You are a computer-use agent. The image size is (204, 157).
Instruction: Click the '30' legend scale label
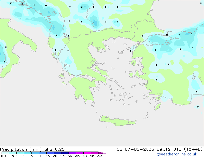click(x=70, y=156)
